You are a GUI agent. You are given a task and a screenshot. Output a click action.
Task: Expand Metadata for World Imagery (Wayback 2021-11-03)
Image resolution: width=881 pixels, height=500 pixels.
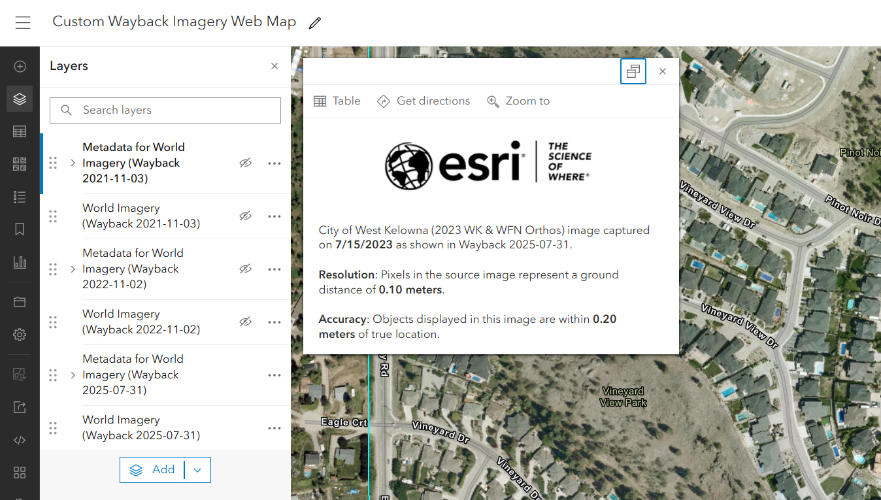click(73, 163)
